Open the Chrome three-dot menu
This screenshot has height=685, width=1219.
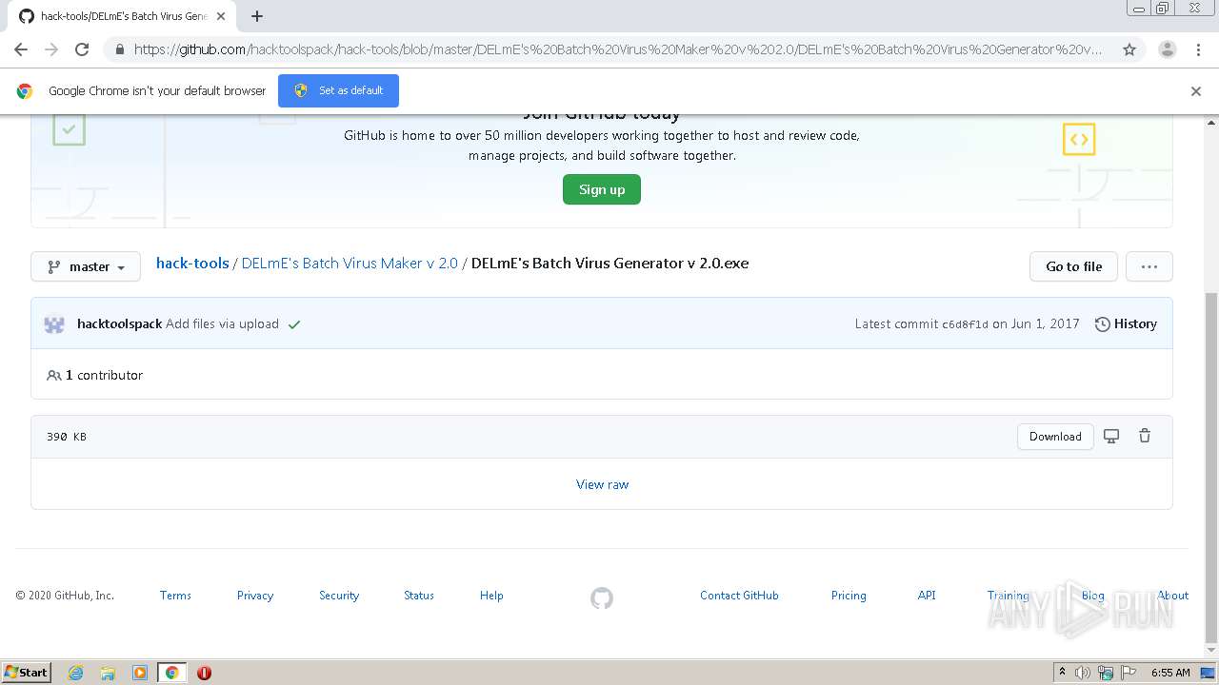coord(1198,49)
